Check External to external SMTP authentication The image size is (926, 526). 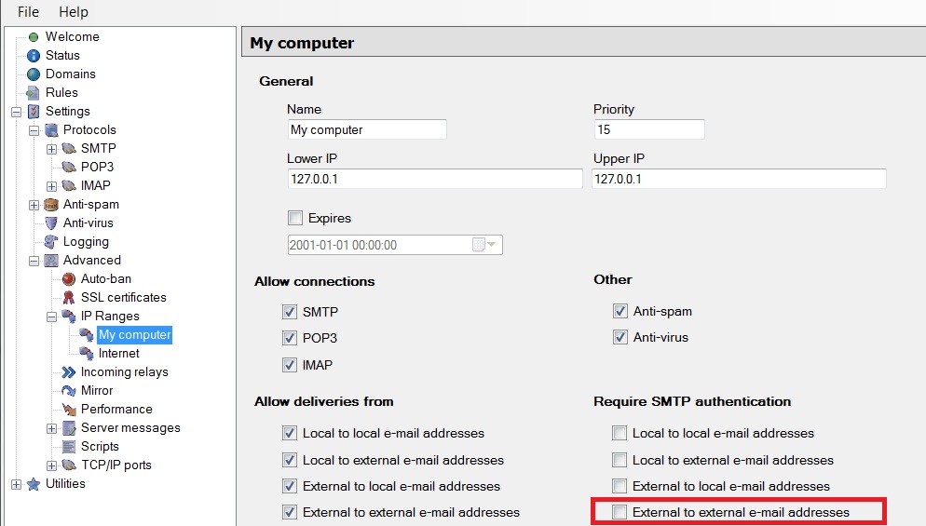coord(620,512)
